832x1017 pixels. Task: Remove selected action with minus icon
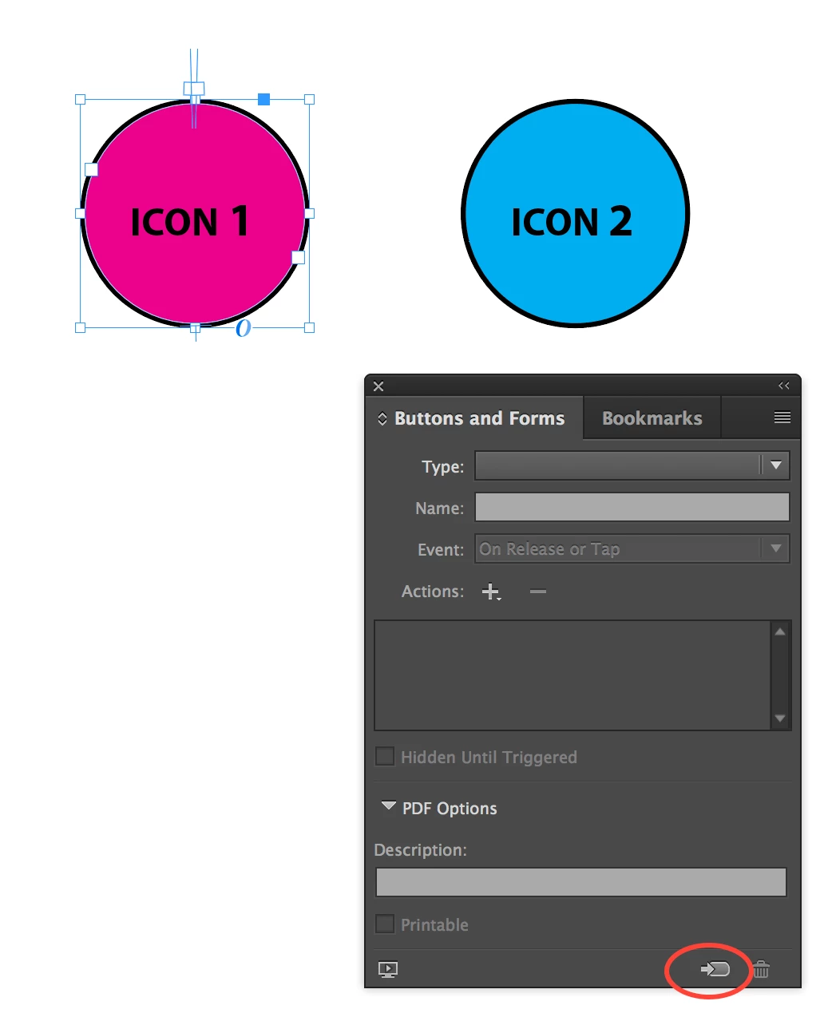pyautogui.click(x=538, y=592)
